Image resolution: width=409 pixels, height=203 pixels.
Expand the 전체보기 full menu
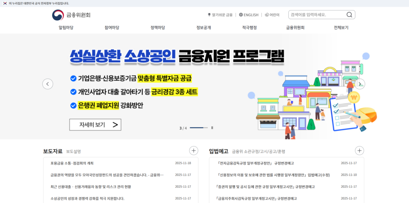(341, 27)
